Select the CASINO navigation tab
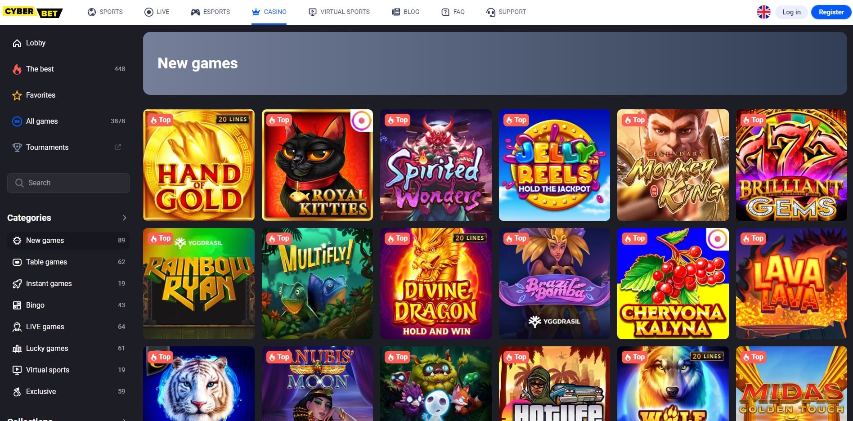Screen dimensions: 853x421 click(x=269, y=12)
